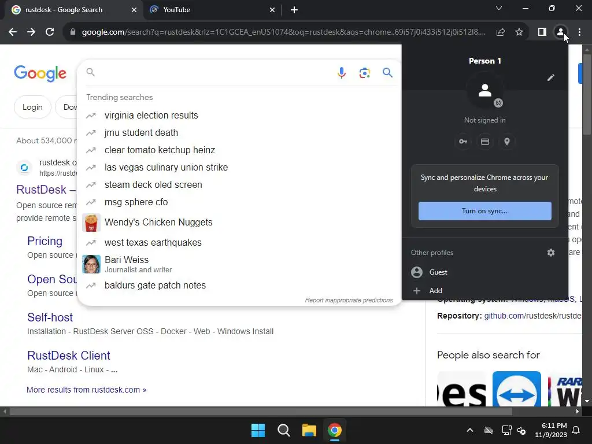Image resolution: width=592 pixels, height=444 pixels.
Task: Go to the Google logo homepage
Action: [40, 73]
